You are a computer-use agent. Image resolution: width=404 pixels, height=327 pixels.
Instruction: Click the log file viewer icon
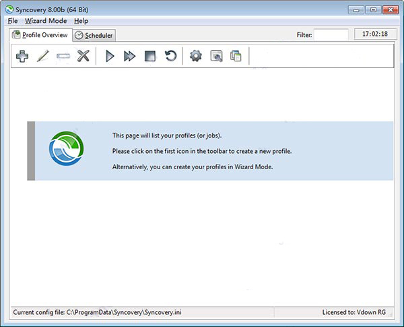tap(216, 56)
